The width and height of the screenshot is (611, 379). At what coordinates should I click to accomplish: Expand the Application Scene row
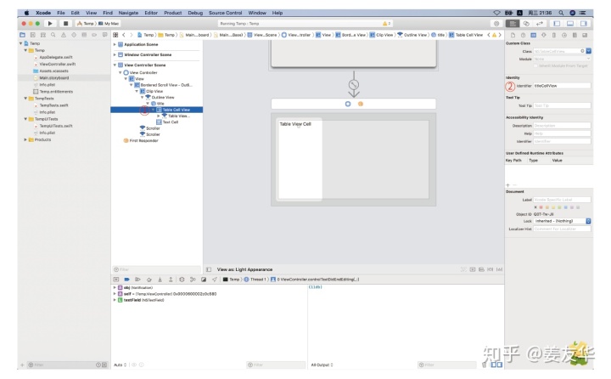pyautogui.click(x=115, y=44)
